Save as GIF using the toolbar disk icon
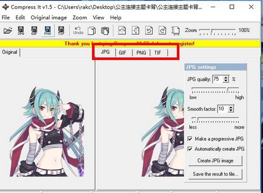Viewport: 263px width, 193px height. [x=34, y=31]
